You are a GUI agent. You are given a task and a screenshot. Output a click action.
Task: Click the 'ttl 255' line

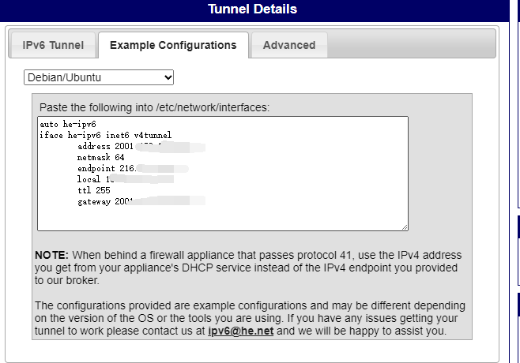pos(93,190)
